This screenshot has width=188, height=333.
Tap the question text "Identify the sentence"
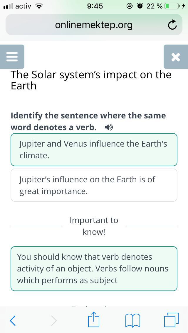coord(88,121)
